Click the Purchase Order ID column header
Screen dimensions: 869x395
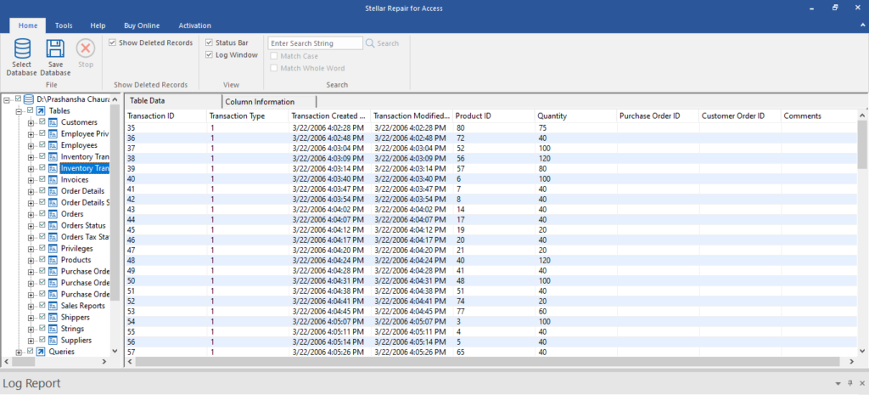[658, 116]
